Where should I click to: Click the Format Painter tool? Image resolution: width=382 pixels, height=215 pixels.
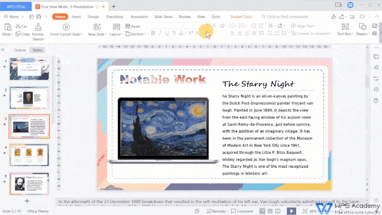(38, 32)
